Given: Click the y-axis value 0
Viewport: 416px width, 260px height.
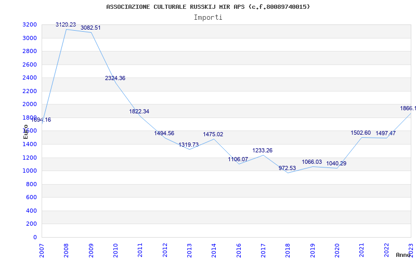Looking at the screenshot, I should (35, 238).
